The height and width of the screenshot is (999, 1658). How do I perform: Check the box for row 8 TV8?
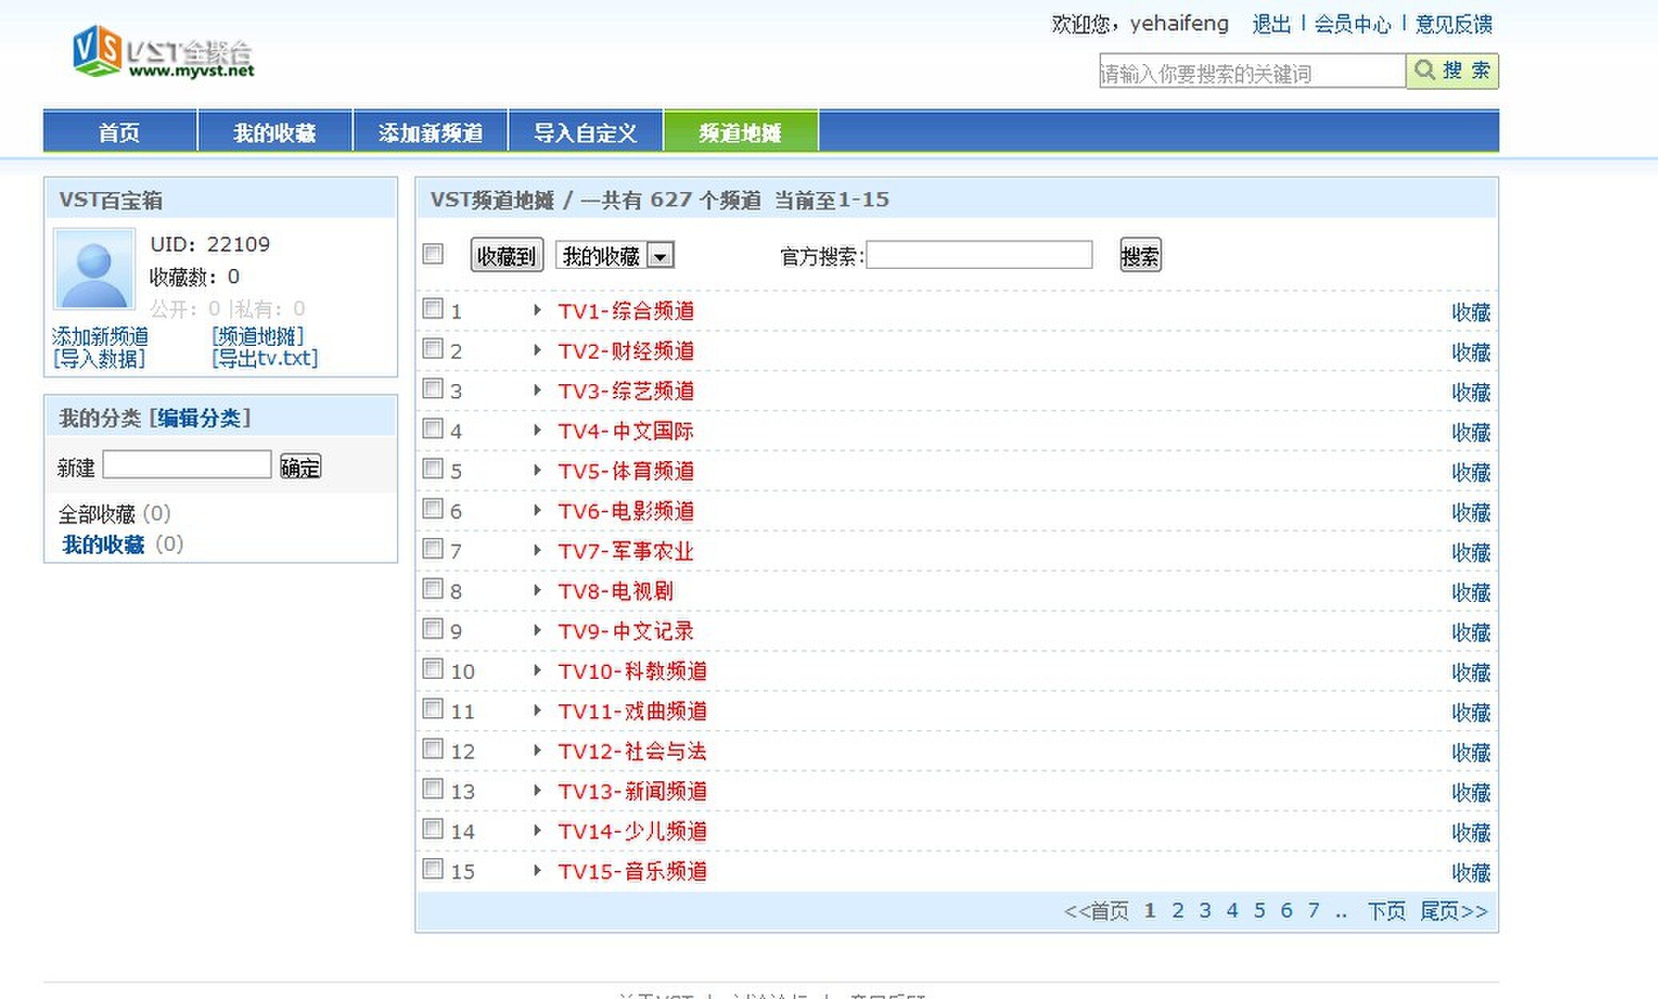(433, 588)
